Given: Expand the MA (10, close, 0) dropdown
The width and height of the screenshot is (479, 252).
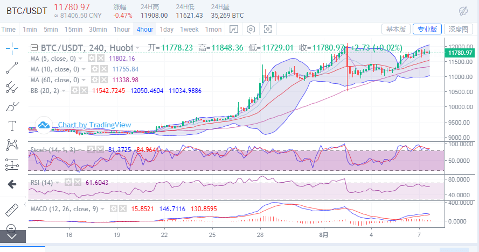Looking at the screenshot, I should click(x=84, y=69).
